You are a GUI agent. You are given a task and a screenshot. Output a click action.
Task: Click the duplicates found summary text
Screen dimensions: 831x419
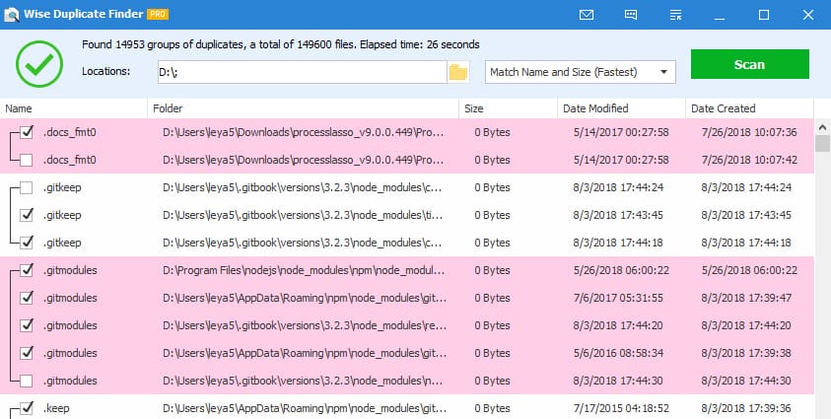click(280, 44)
